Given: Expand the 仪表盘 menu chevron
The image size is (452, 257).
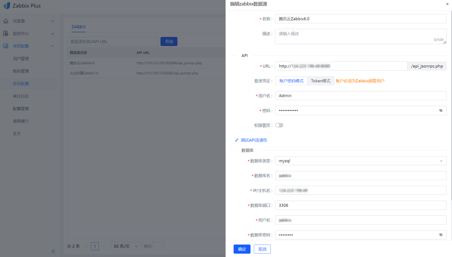Looking at the screenshot, I should pos(52,21).
